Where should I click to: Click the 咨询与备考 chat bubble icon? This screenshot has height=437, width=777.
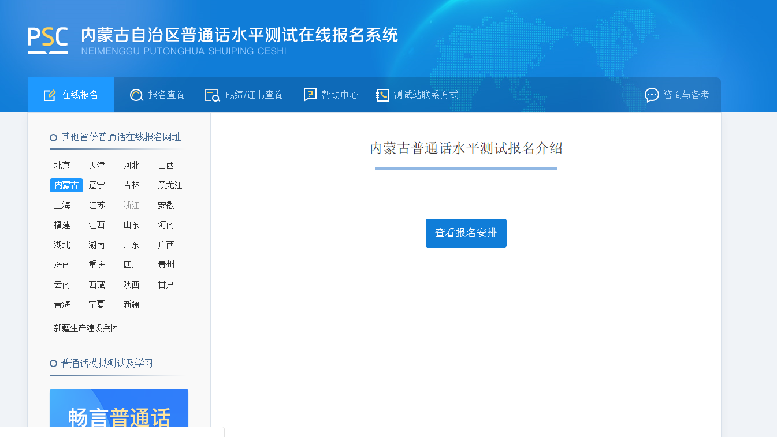click(652, 95)
